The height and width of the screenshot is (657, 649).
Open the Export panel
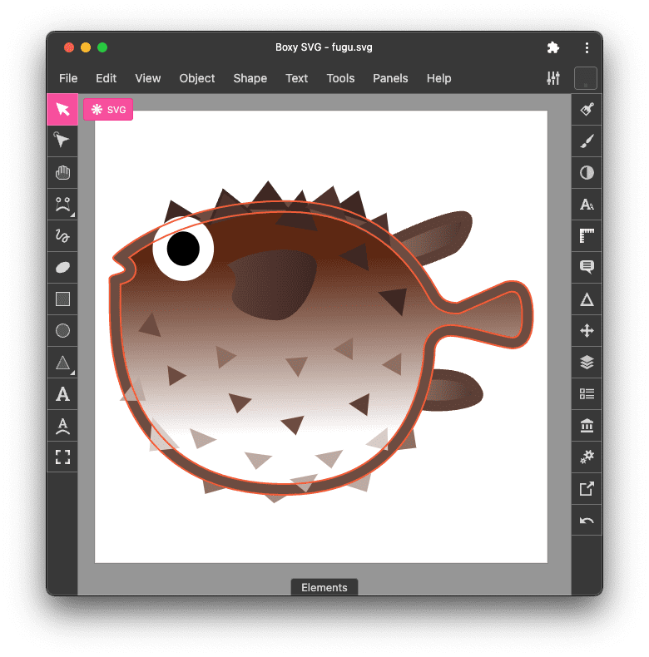(x=587, y=489)
